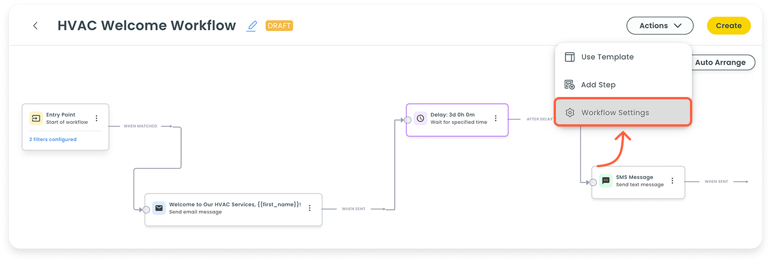
Task: Click the SMS Message chat icon
Action: pos(606,181)
